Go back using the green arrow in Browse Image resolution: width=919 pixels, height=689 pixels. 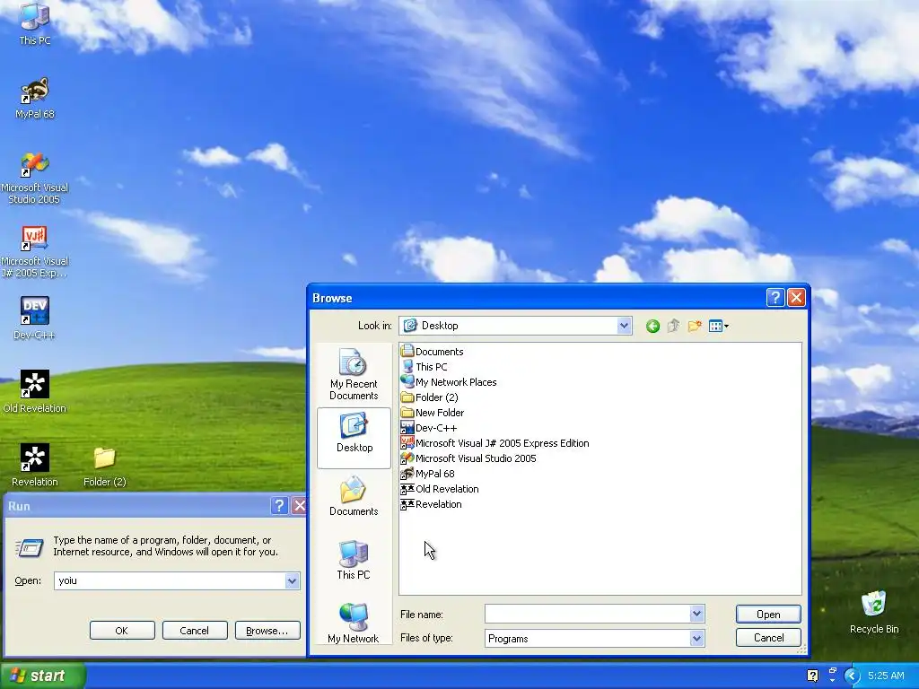(652, 327)
